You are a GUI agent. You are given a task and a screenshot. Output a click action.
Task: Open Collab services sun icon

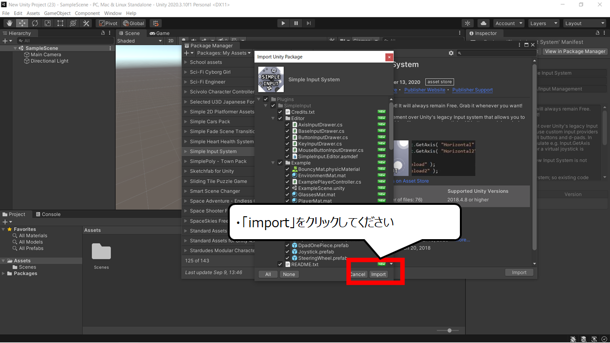(x=468, y=23)
